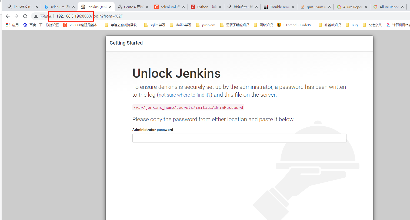
Task: Open the 百度一下，你就知道 bookmark
Action: coord(41,25)
